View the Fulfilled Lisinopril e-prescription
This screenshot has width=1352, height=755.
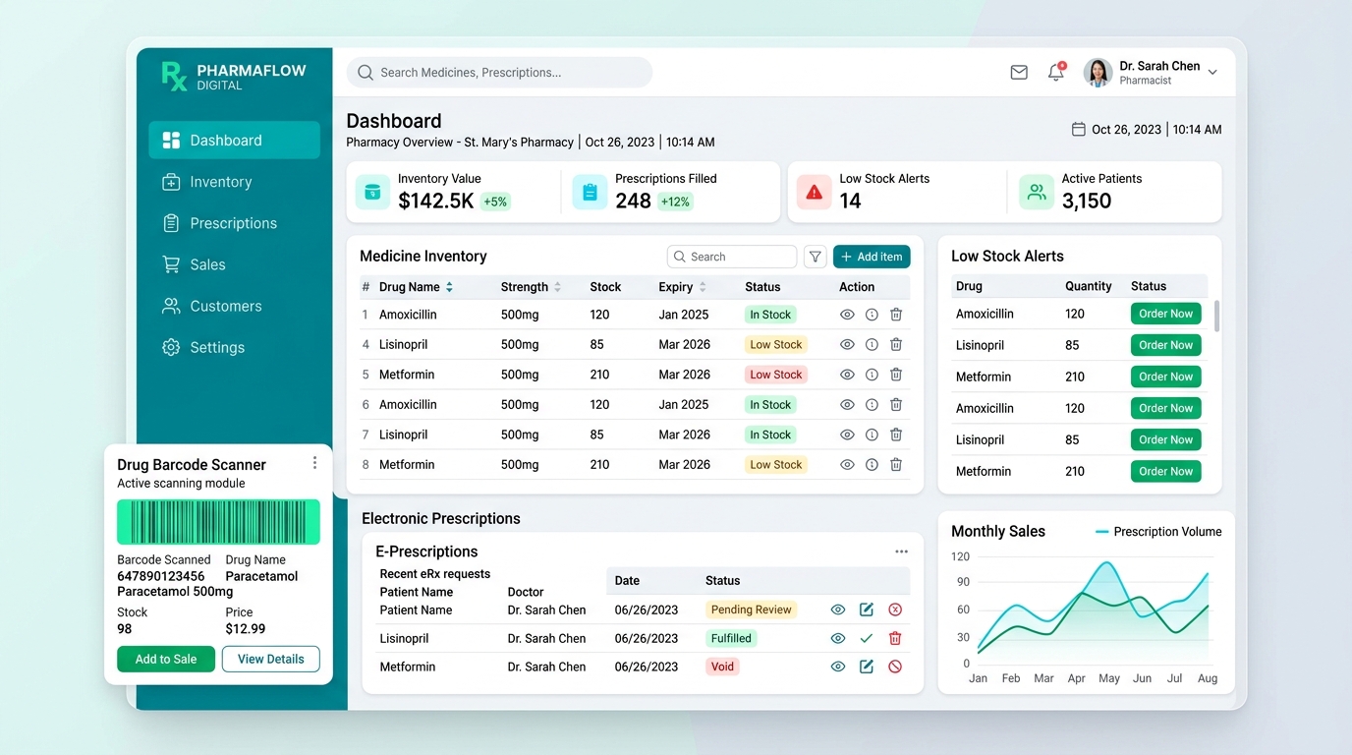838,638
